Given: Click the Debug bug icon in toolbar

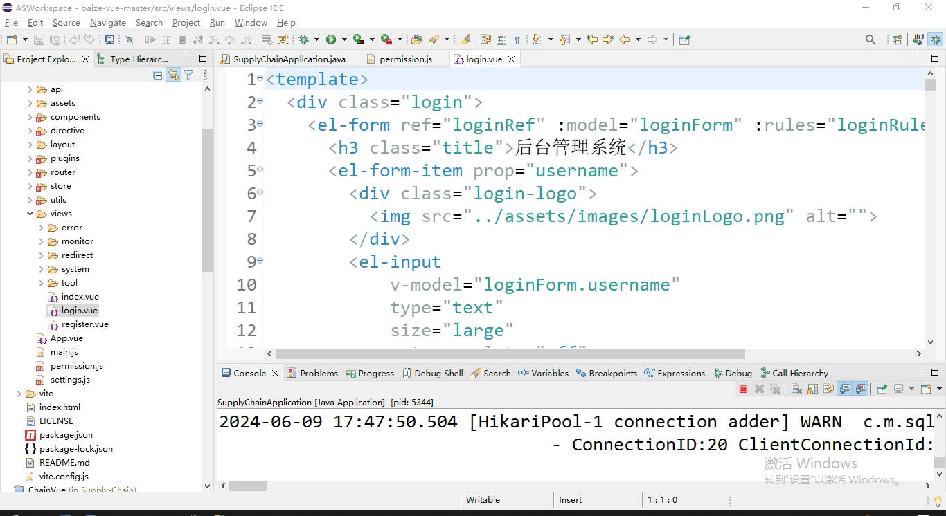Looking at the screenshot, I should coord(303,39).
